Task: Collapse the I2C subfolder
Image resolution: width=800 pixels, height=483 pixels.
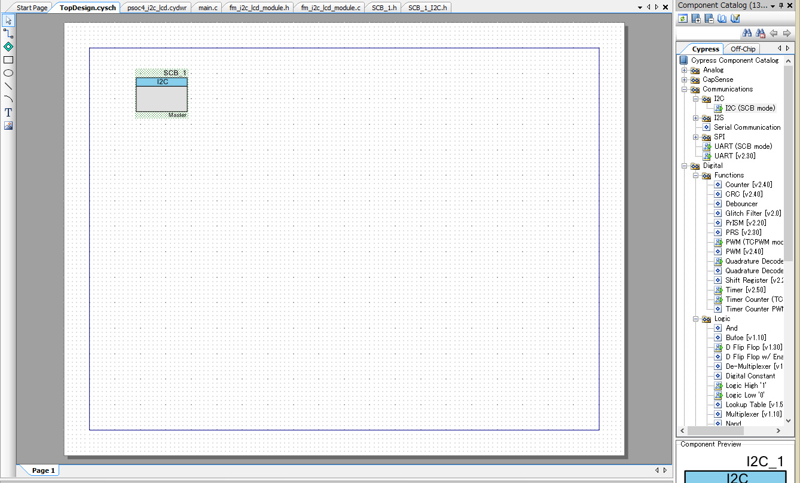Action: [695, 99]
